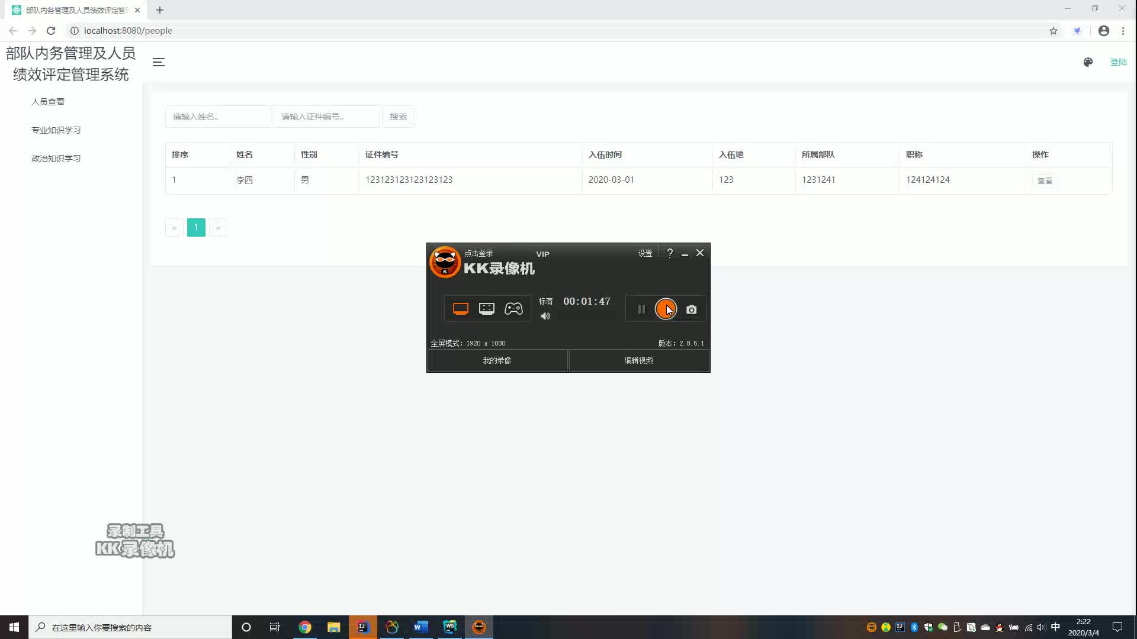Click the screen capture icon in KK录像机
Screen dimensions: 1137x639
pos(691,309)
